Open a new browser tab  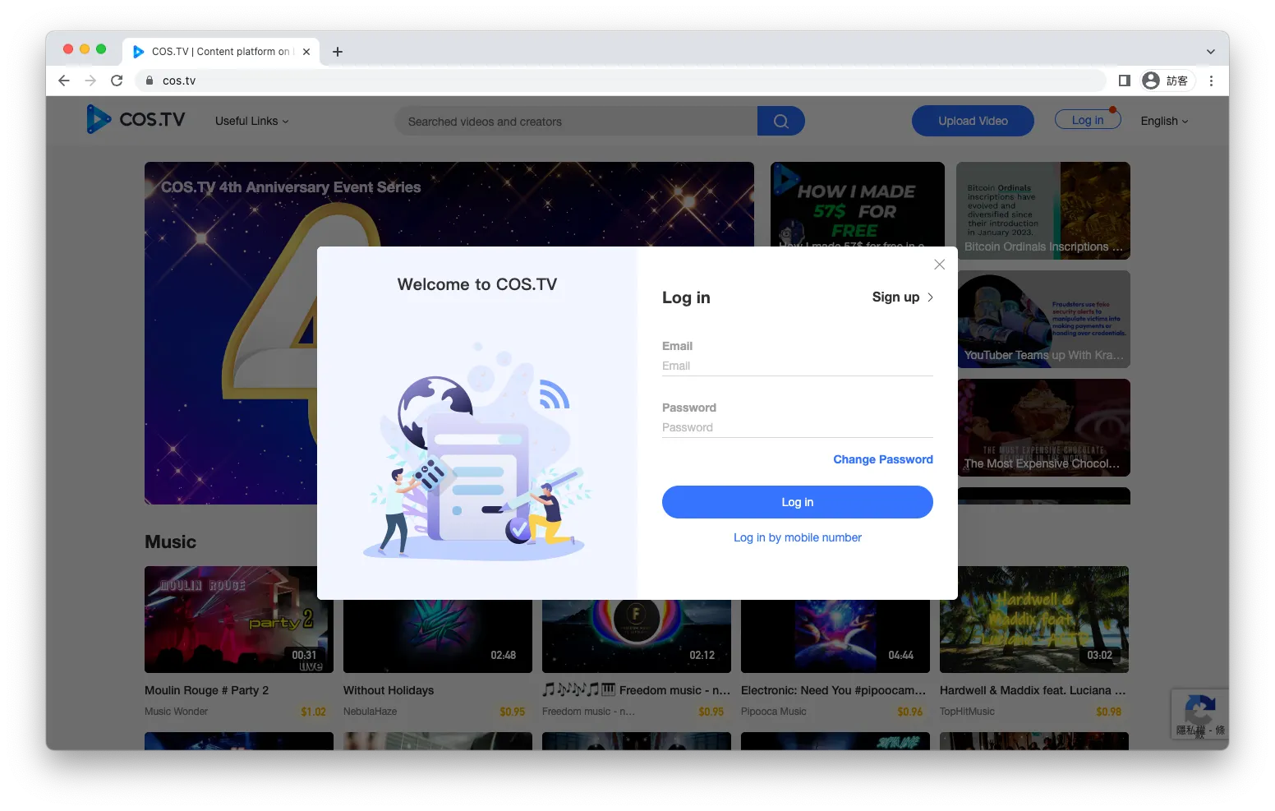pos(337,52)
